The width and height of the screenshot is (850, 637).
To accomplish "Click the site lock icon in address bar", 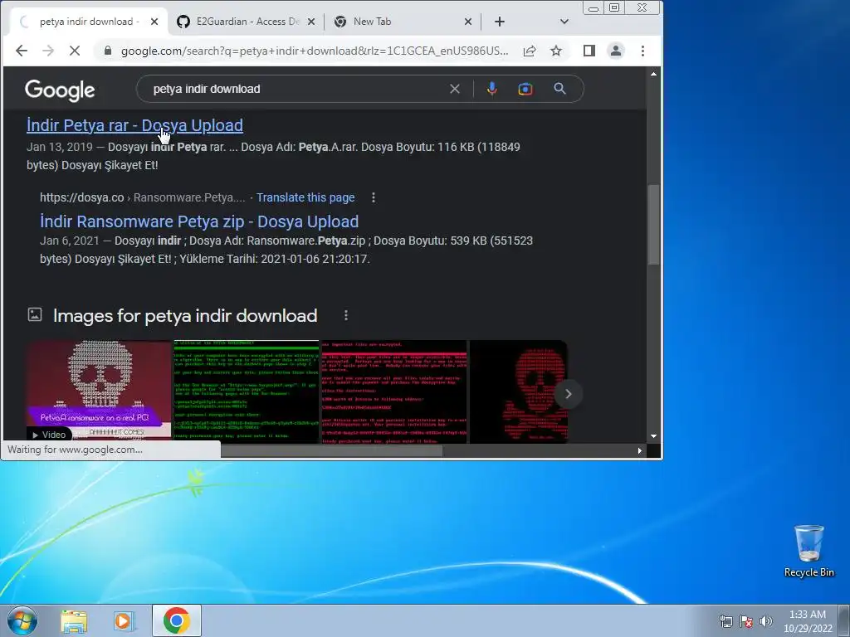I will [108, 51].
